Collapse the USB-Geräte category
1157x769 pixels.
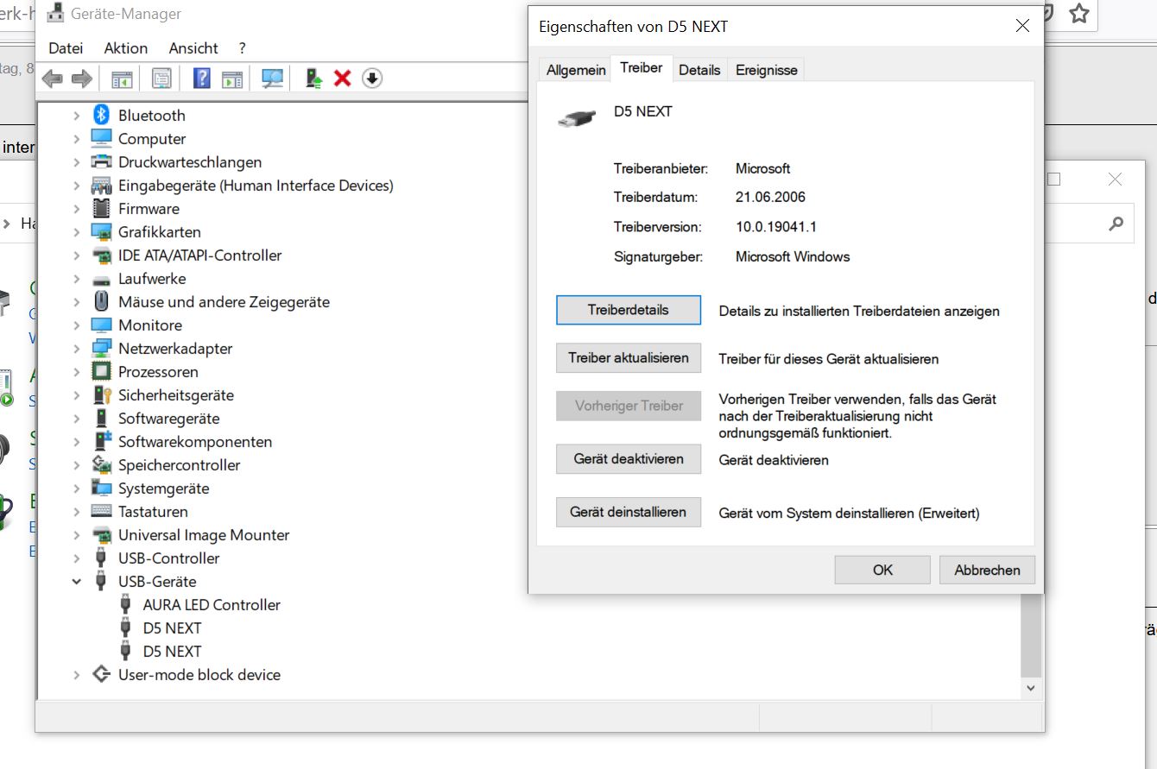(x=77, y=581)
